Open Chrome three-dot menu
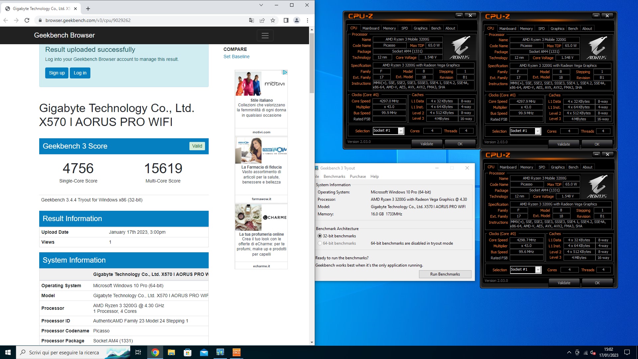The width and height of the screenshot is (638, 359). [307, 20]
